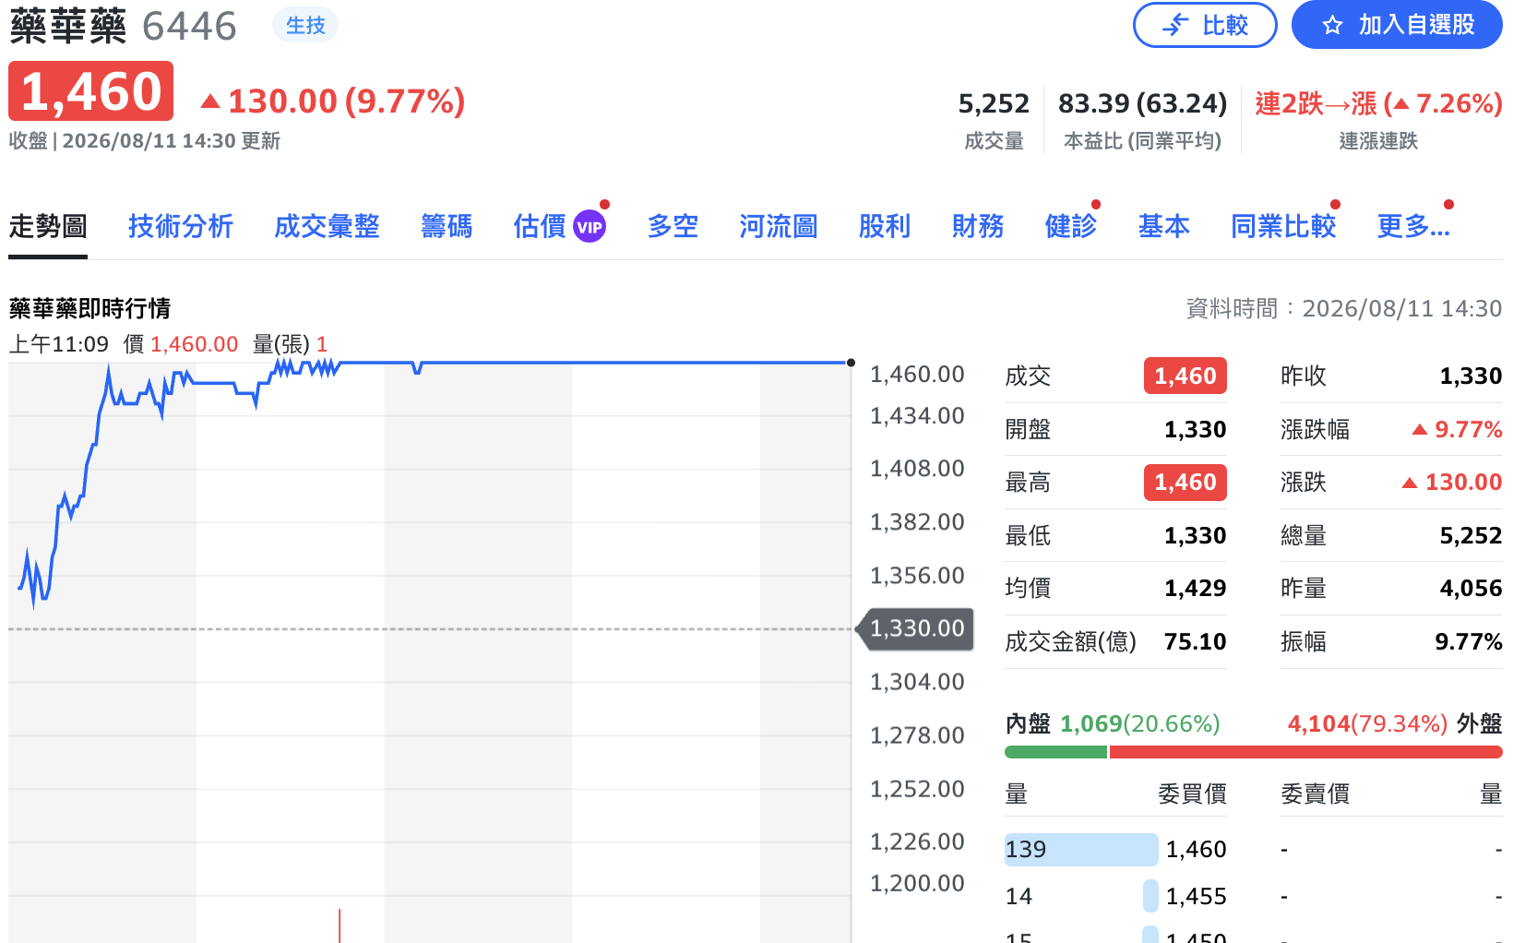Click the 總量 5,252 value
1513x943 pixels.
coord(1471,535)
